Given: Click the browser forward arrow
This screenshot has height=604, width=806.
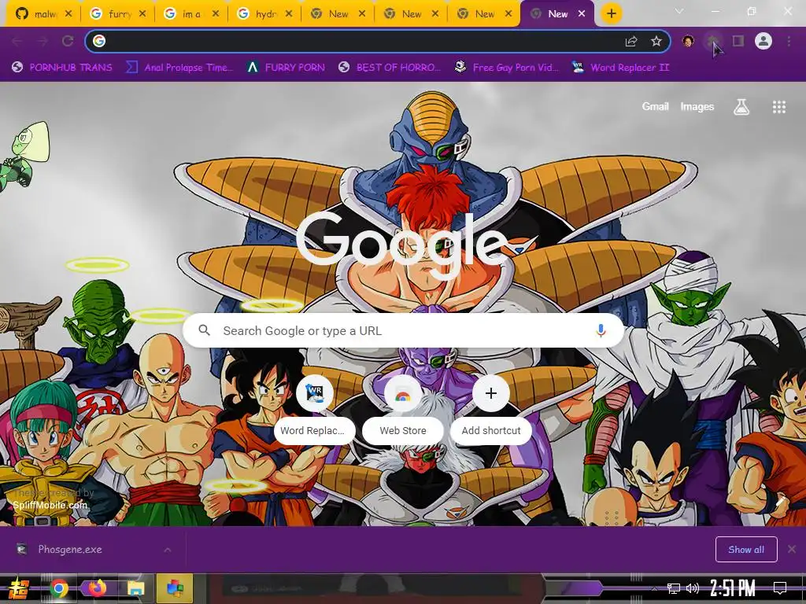Looking at the screenshot, I should [43, 41].
